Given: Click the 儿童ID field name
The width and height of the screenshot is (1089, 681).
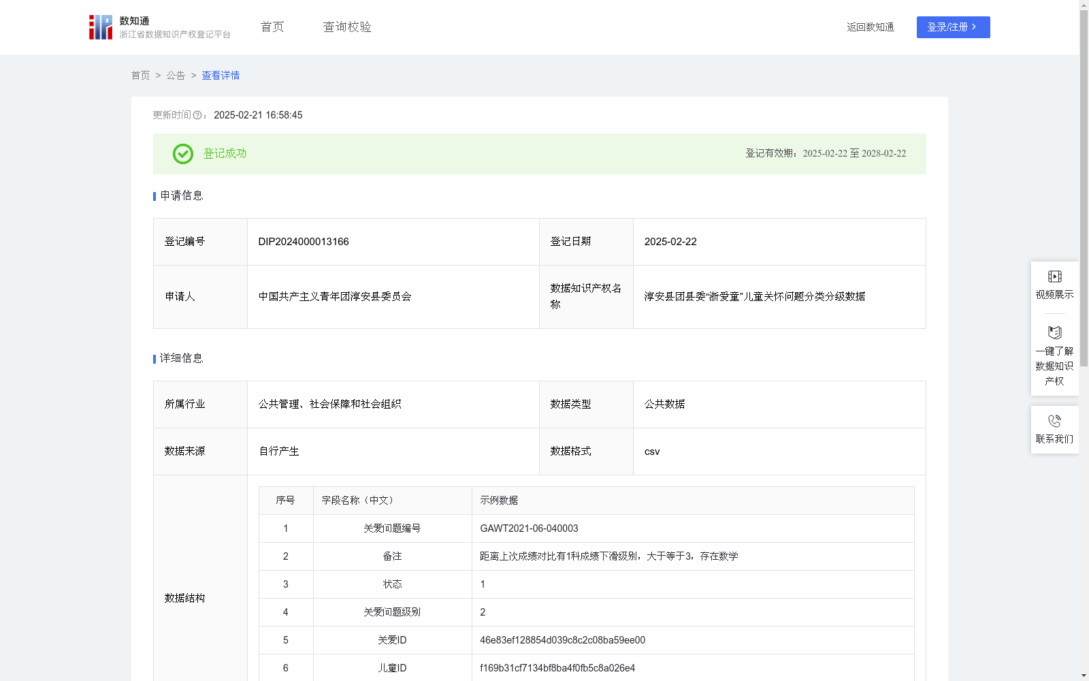Looking at the screenshot, I should (392, 668).
